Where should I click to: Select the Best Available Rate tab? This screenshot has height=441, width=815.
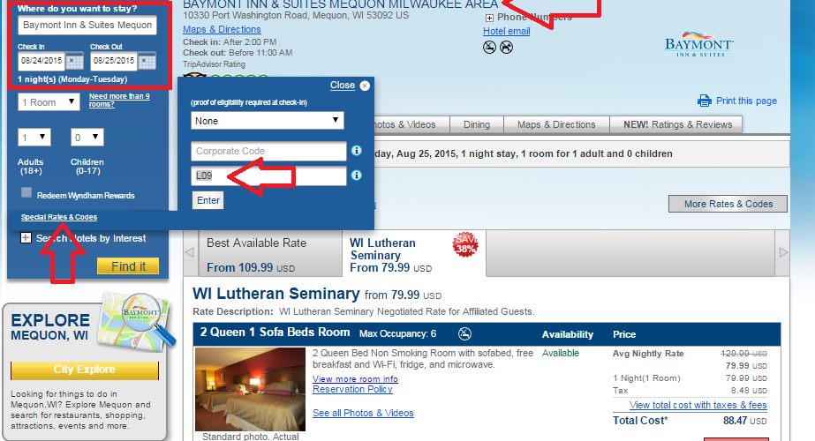pyautogui.click(x=270, y=255)
